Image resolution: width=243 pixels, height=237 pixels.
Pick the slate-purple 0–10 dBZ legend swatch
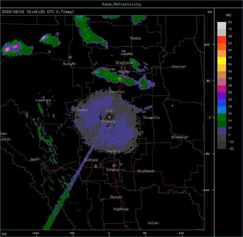222,131
